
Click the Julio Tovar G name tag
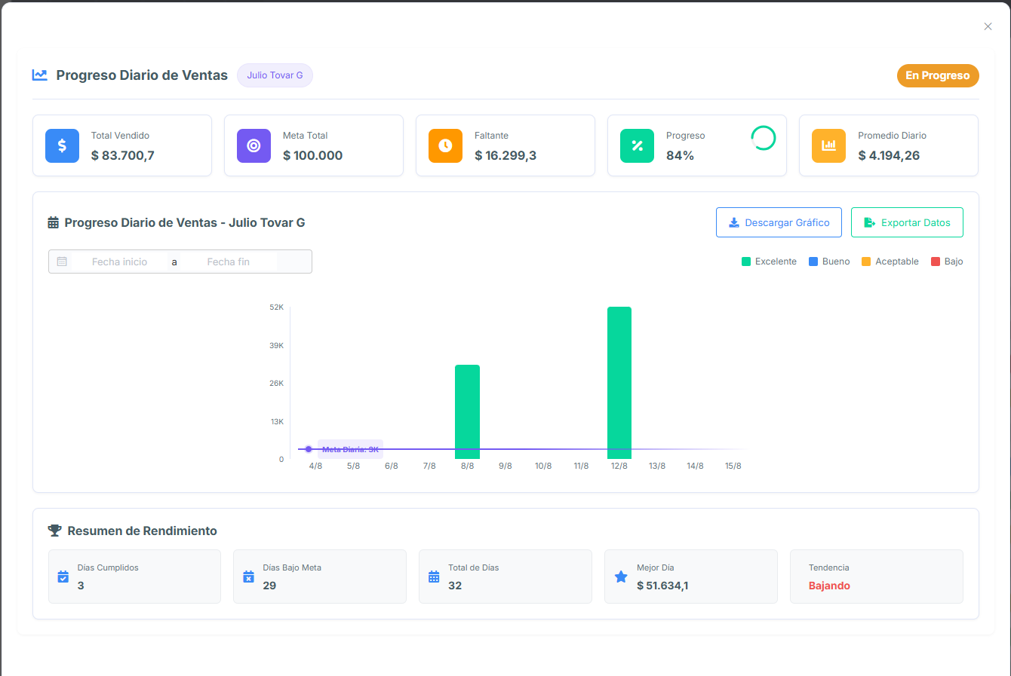click(275, 75)
